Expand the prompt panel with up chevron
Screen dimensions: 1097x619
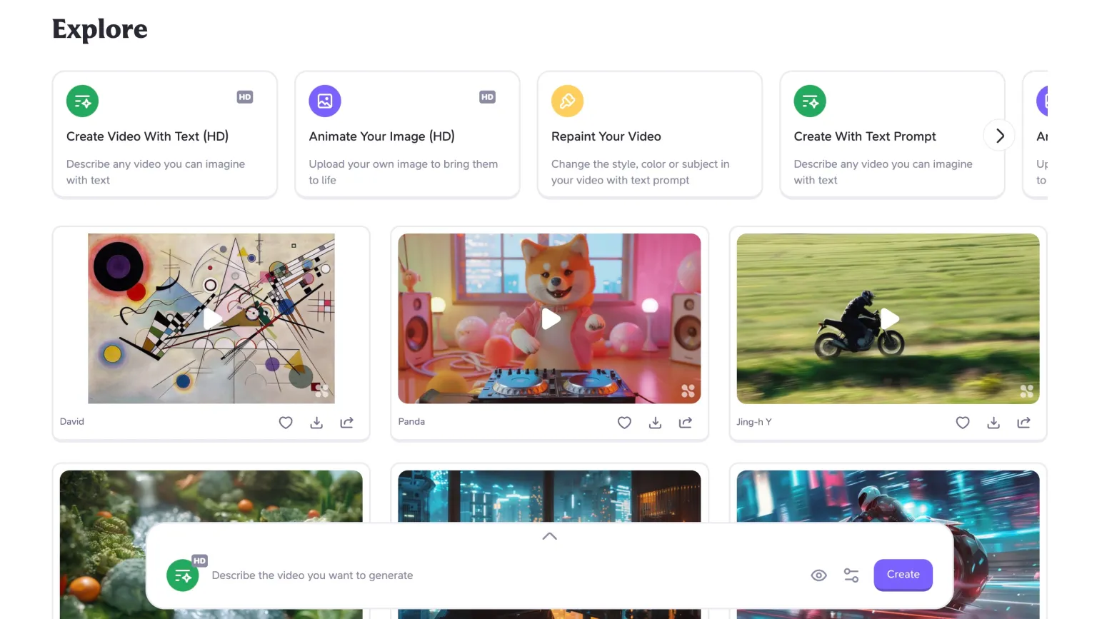pos(549,536)
